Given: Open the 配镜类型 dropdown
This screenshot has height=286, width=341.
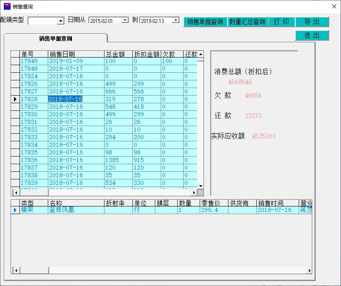Looking at the screenshot, I should 60,21.
